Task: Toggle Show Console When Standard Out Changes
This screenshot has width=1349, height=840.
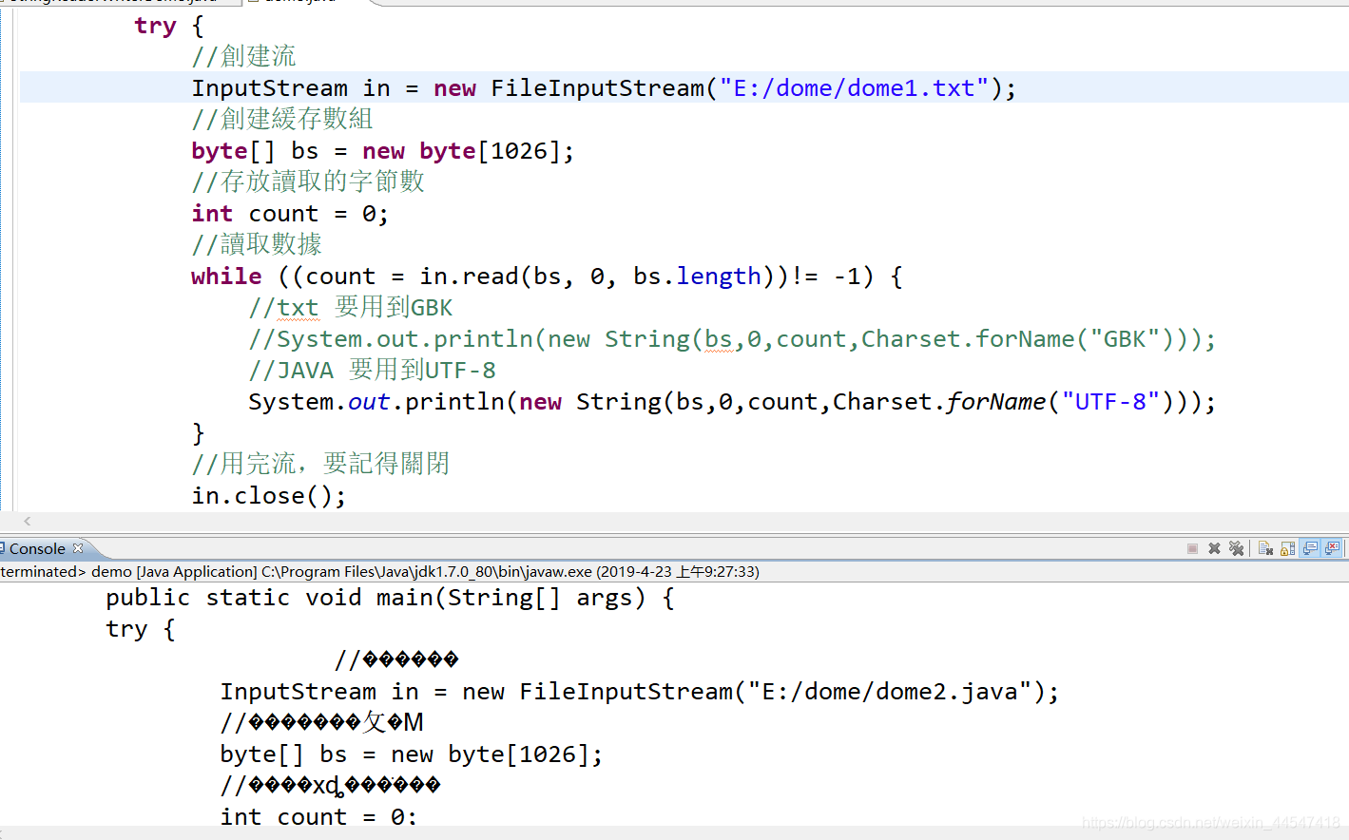Action: 1310,548
